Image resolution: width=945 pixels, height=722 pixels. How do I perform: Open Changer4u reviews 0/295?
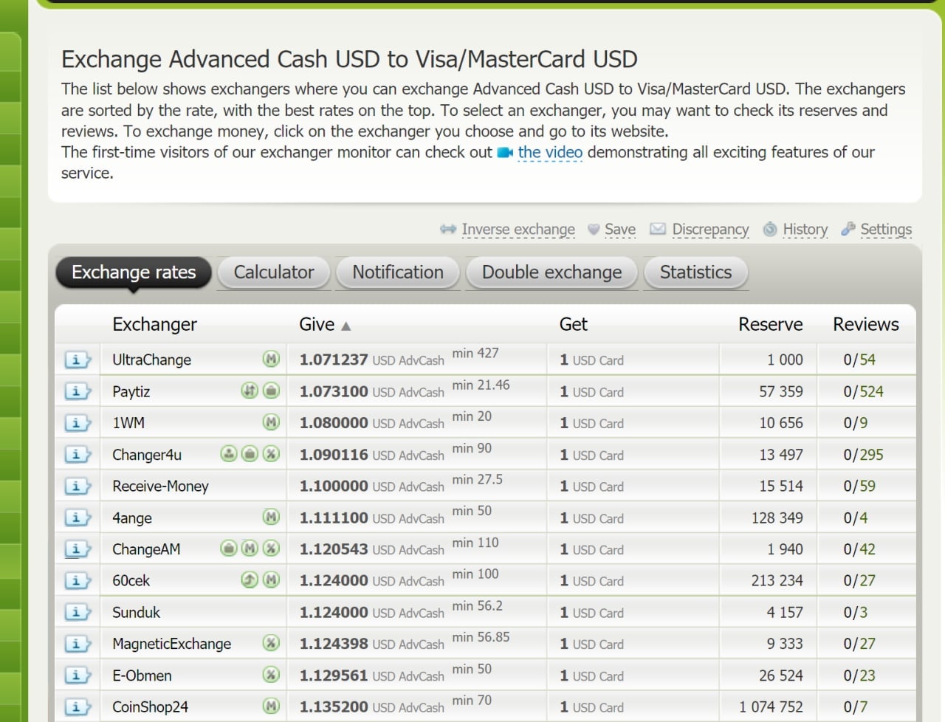(863, 455)
